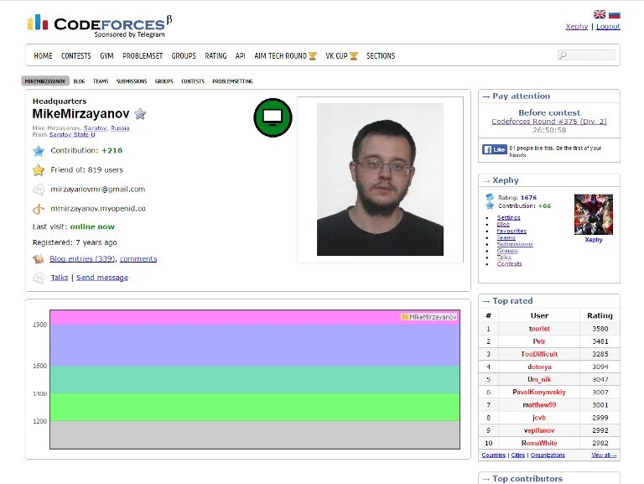Open the comments link

(x=138, y=258)
